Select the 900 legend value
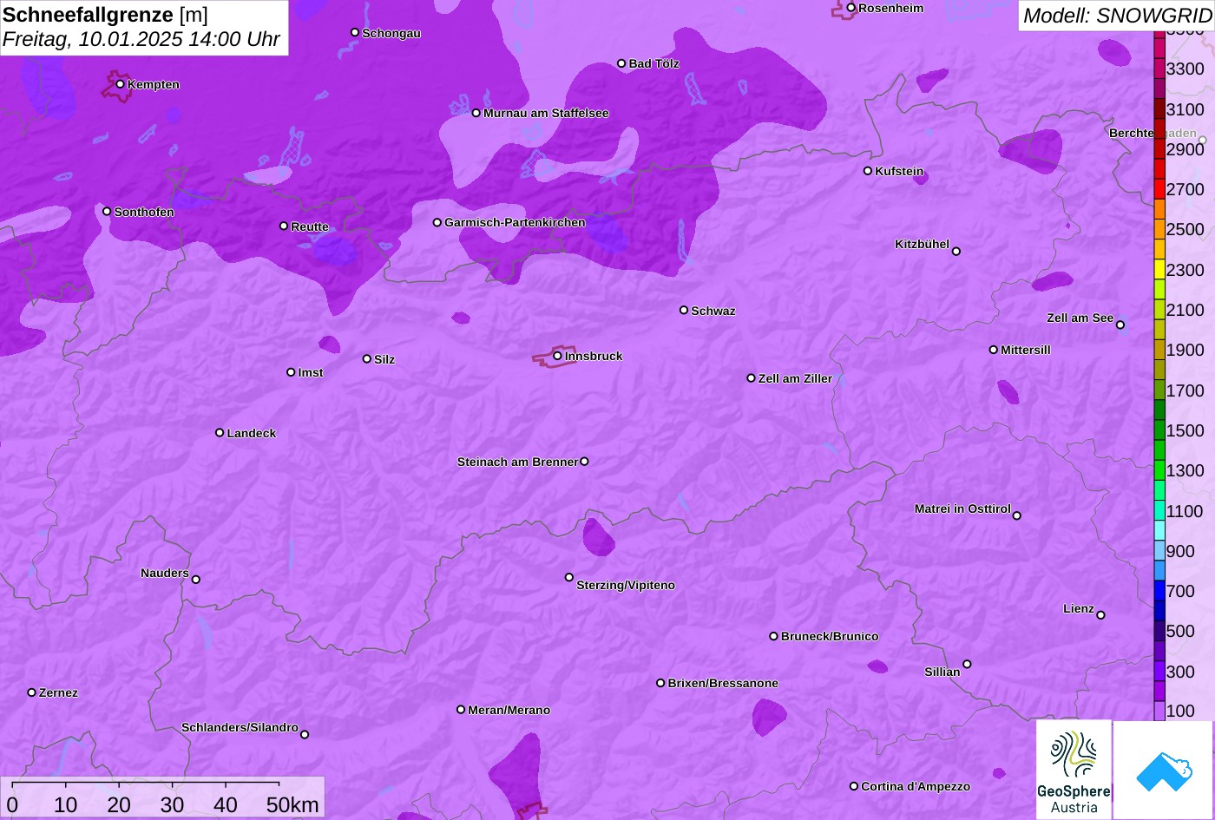 pyautogui.click(x=1181, y=552)
